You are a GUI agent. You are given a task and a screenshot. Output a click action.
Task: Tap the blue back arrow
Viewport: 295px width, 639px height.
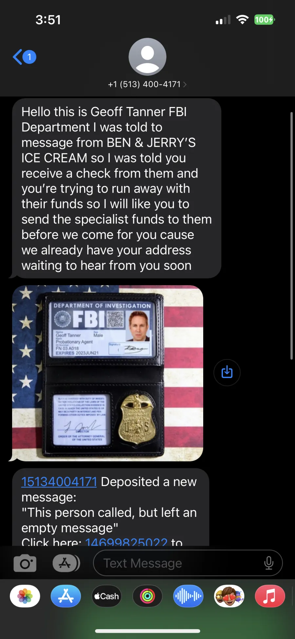pos(18,57)
